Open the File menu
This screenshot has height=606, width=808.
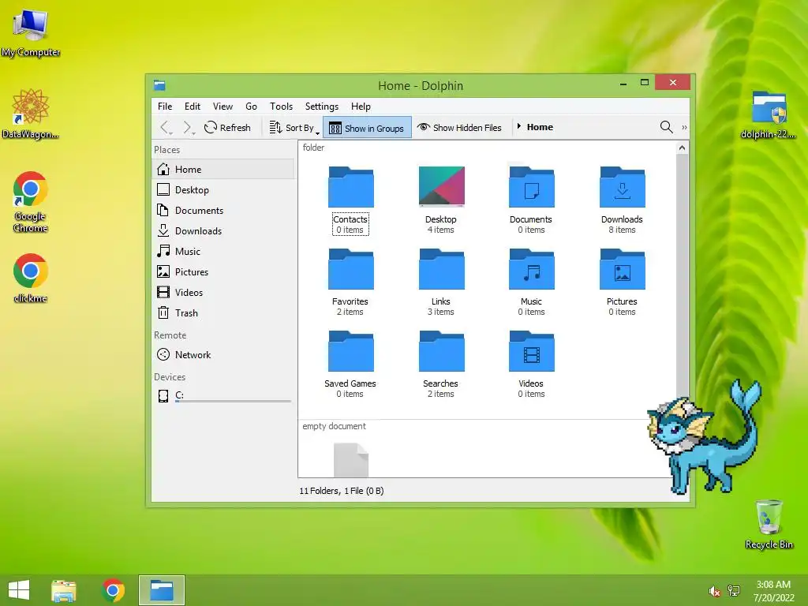tap(165, 107)
